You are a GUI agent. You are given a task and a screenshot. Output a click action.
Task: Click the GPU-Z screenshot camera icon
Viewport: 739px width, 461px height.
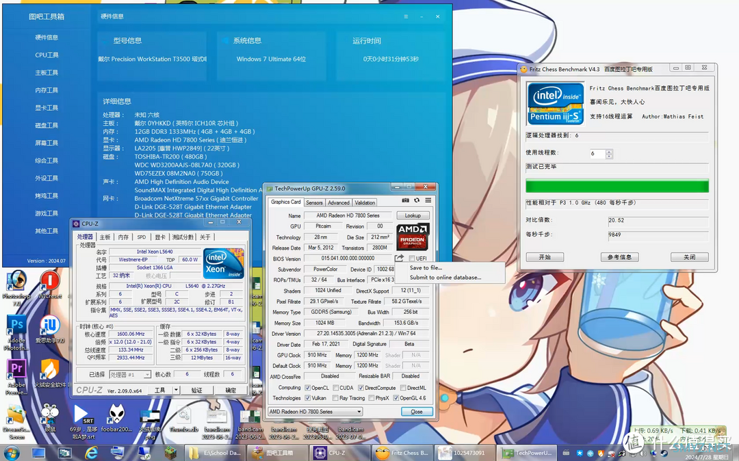pyautogui.click(x=405, y=200)
